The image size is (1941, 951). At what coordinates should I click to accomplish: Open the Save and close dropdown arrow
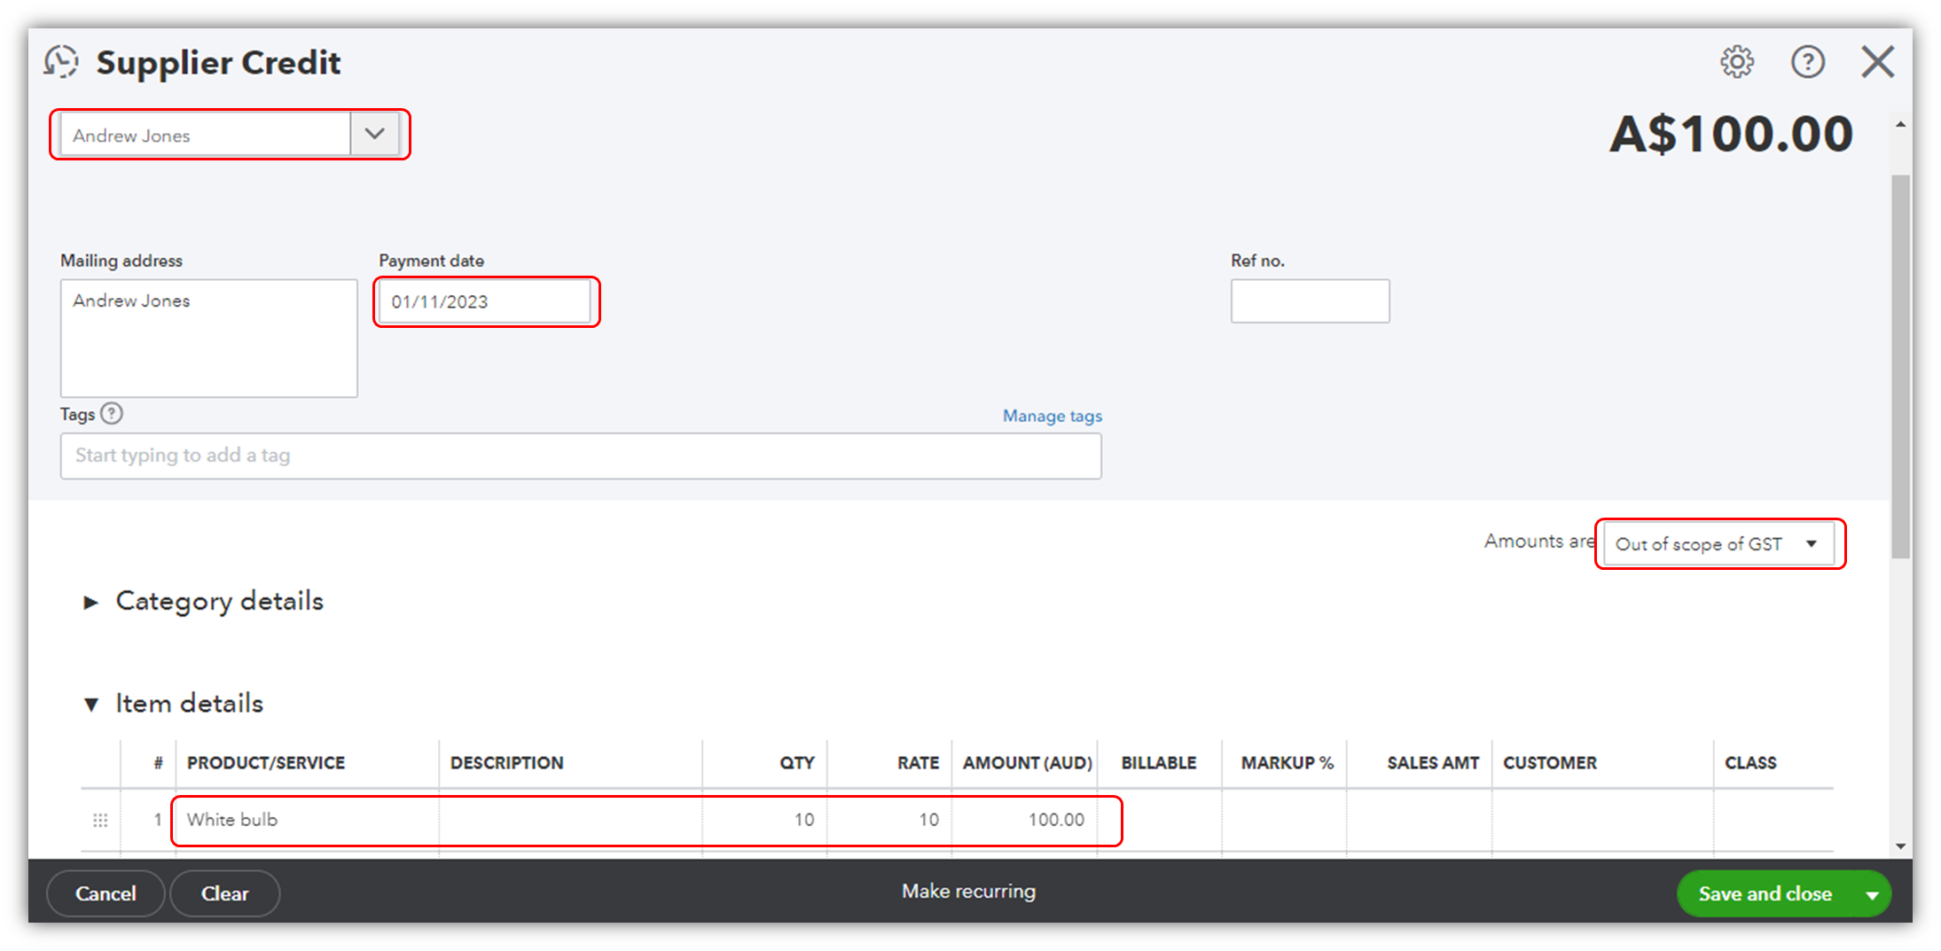[x=1872, y=894]
